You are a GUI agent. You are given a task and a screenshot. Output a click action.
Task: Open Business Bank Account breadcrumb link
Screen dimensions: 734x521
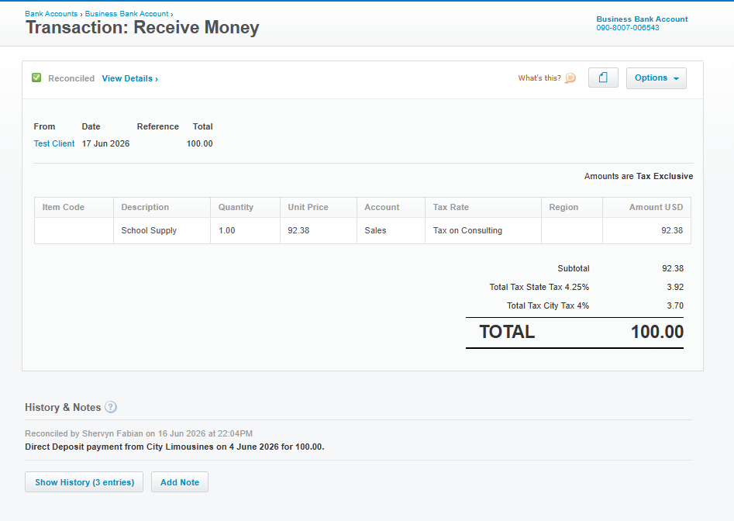(x=126, y=14)
